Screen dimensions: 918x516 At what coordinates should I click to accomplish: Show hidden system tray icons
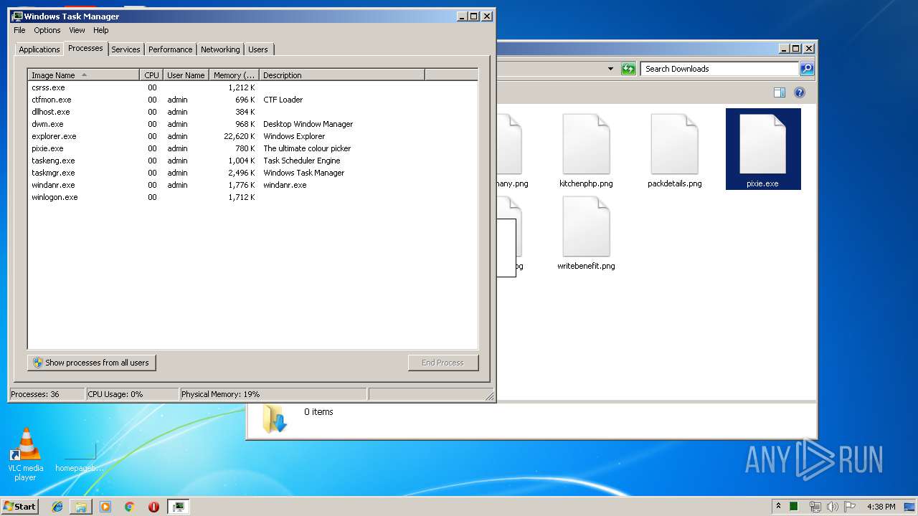pyautogui.click(x=778, y=506)
